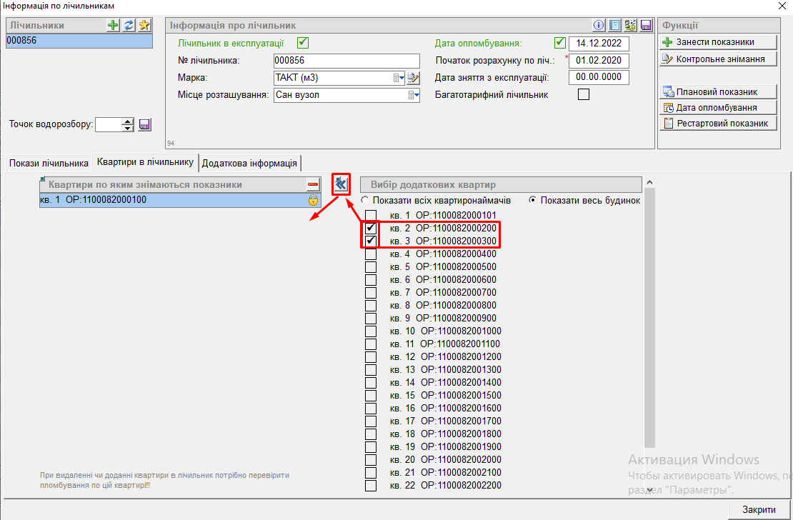The height and width of the screenshot is (520, 793).
Task: Expand the Місце розташування dropdown
Action: pos(413,95)
